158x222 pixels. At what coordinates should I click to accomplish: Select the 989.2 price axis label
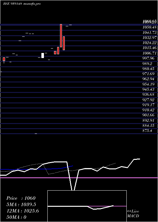[147, 63]
